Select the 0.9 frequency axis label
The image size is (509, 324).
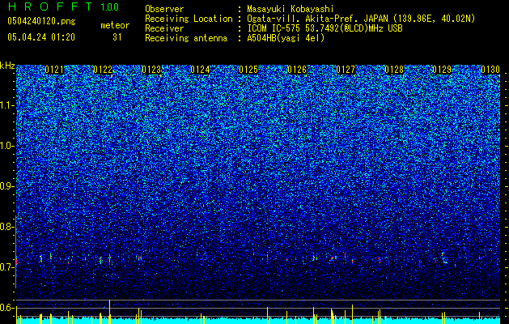[x=6, y=186]
